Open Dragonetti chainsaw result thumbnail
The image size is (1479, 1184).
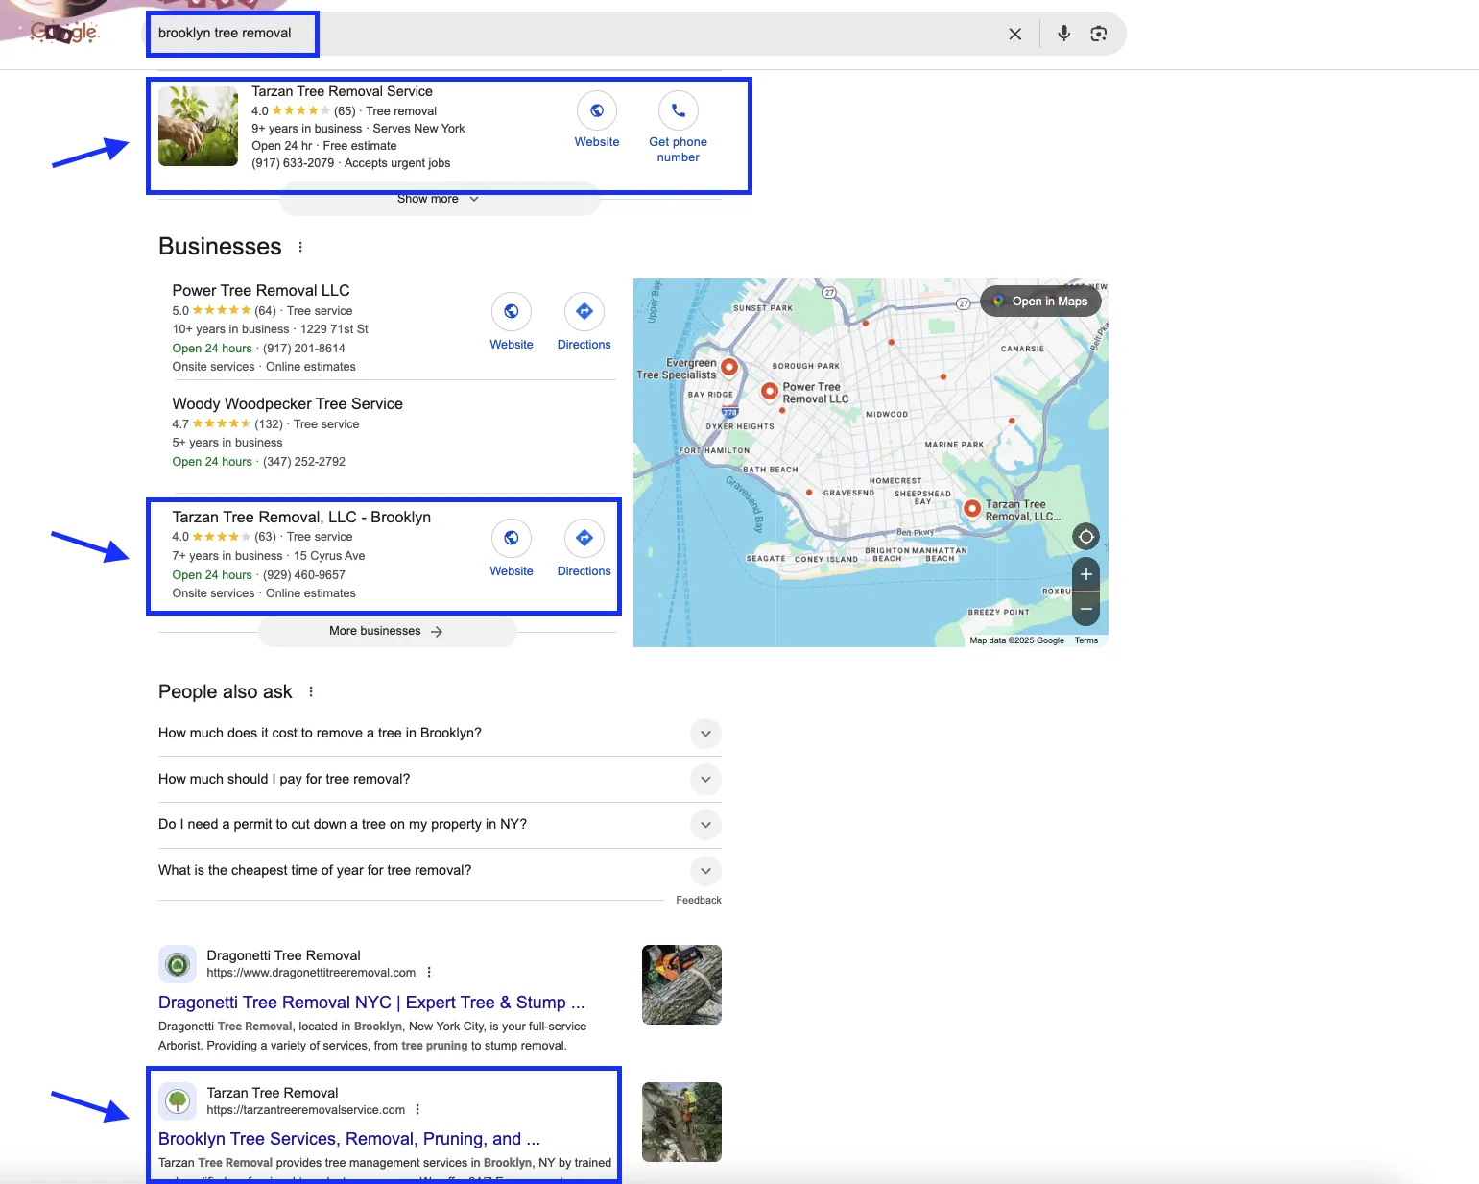(x=681, y=984)
